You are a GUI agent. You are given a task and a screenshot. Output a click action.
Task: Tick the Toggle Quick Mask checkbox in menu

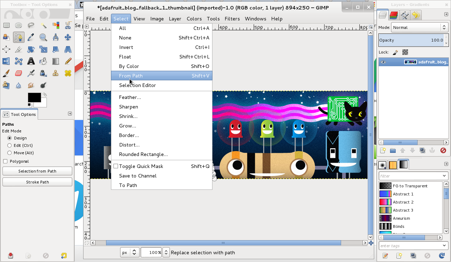tap(116, 166)
